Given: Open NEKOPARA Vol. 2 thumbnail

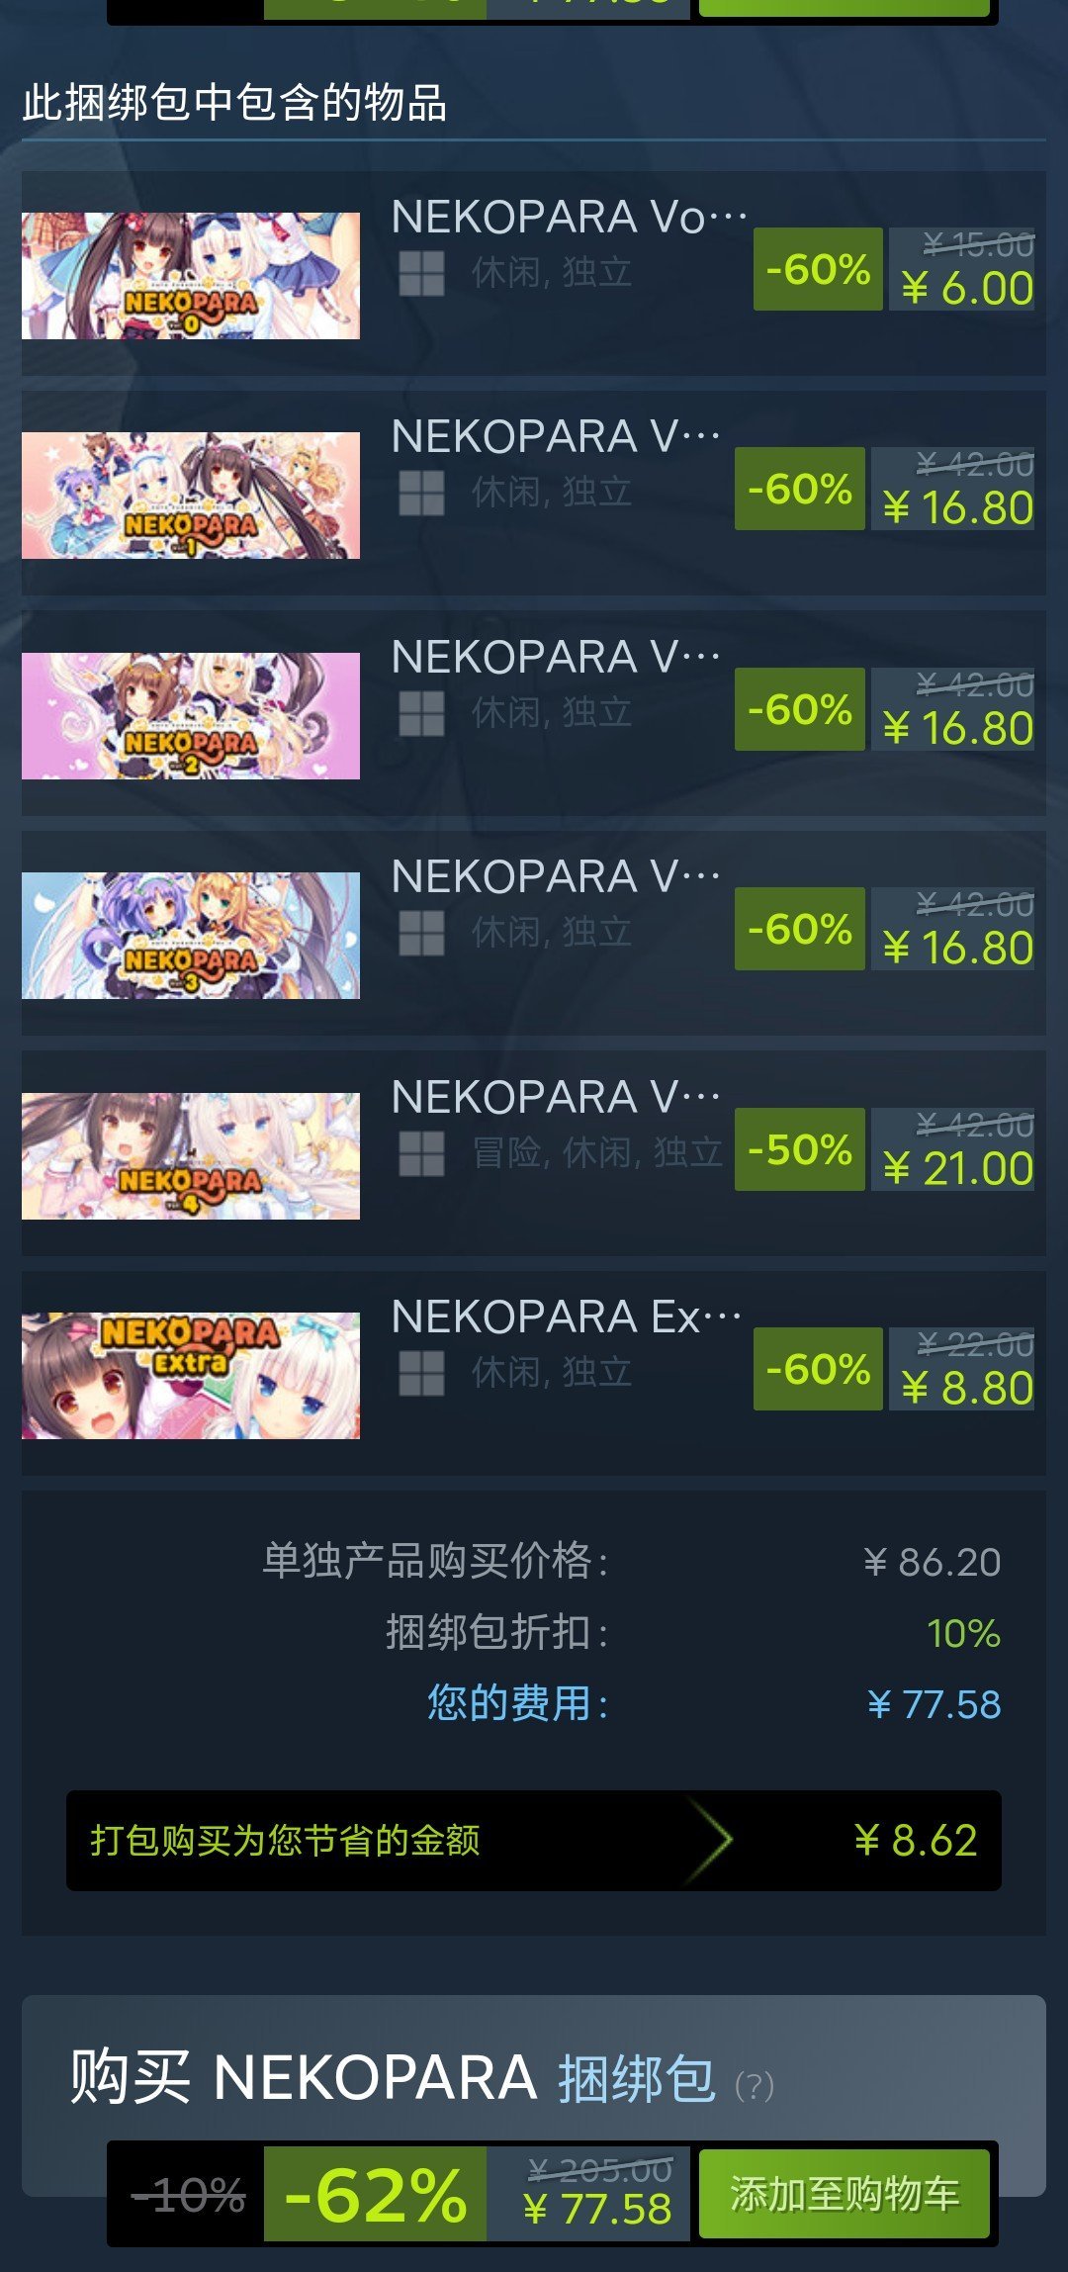Looking at the screenshot, I should (191, 716).
